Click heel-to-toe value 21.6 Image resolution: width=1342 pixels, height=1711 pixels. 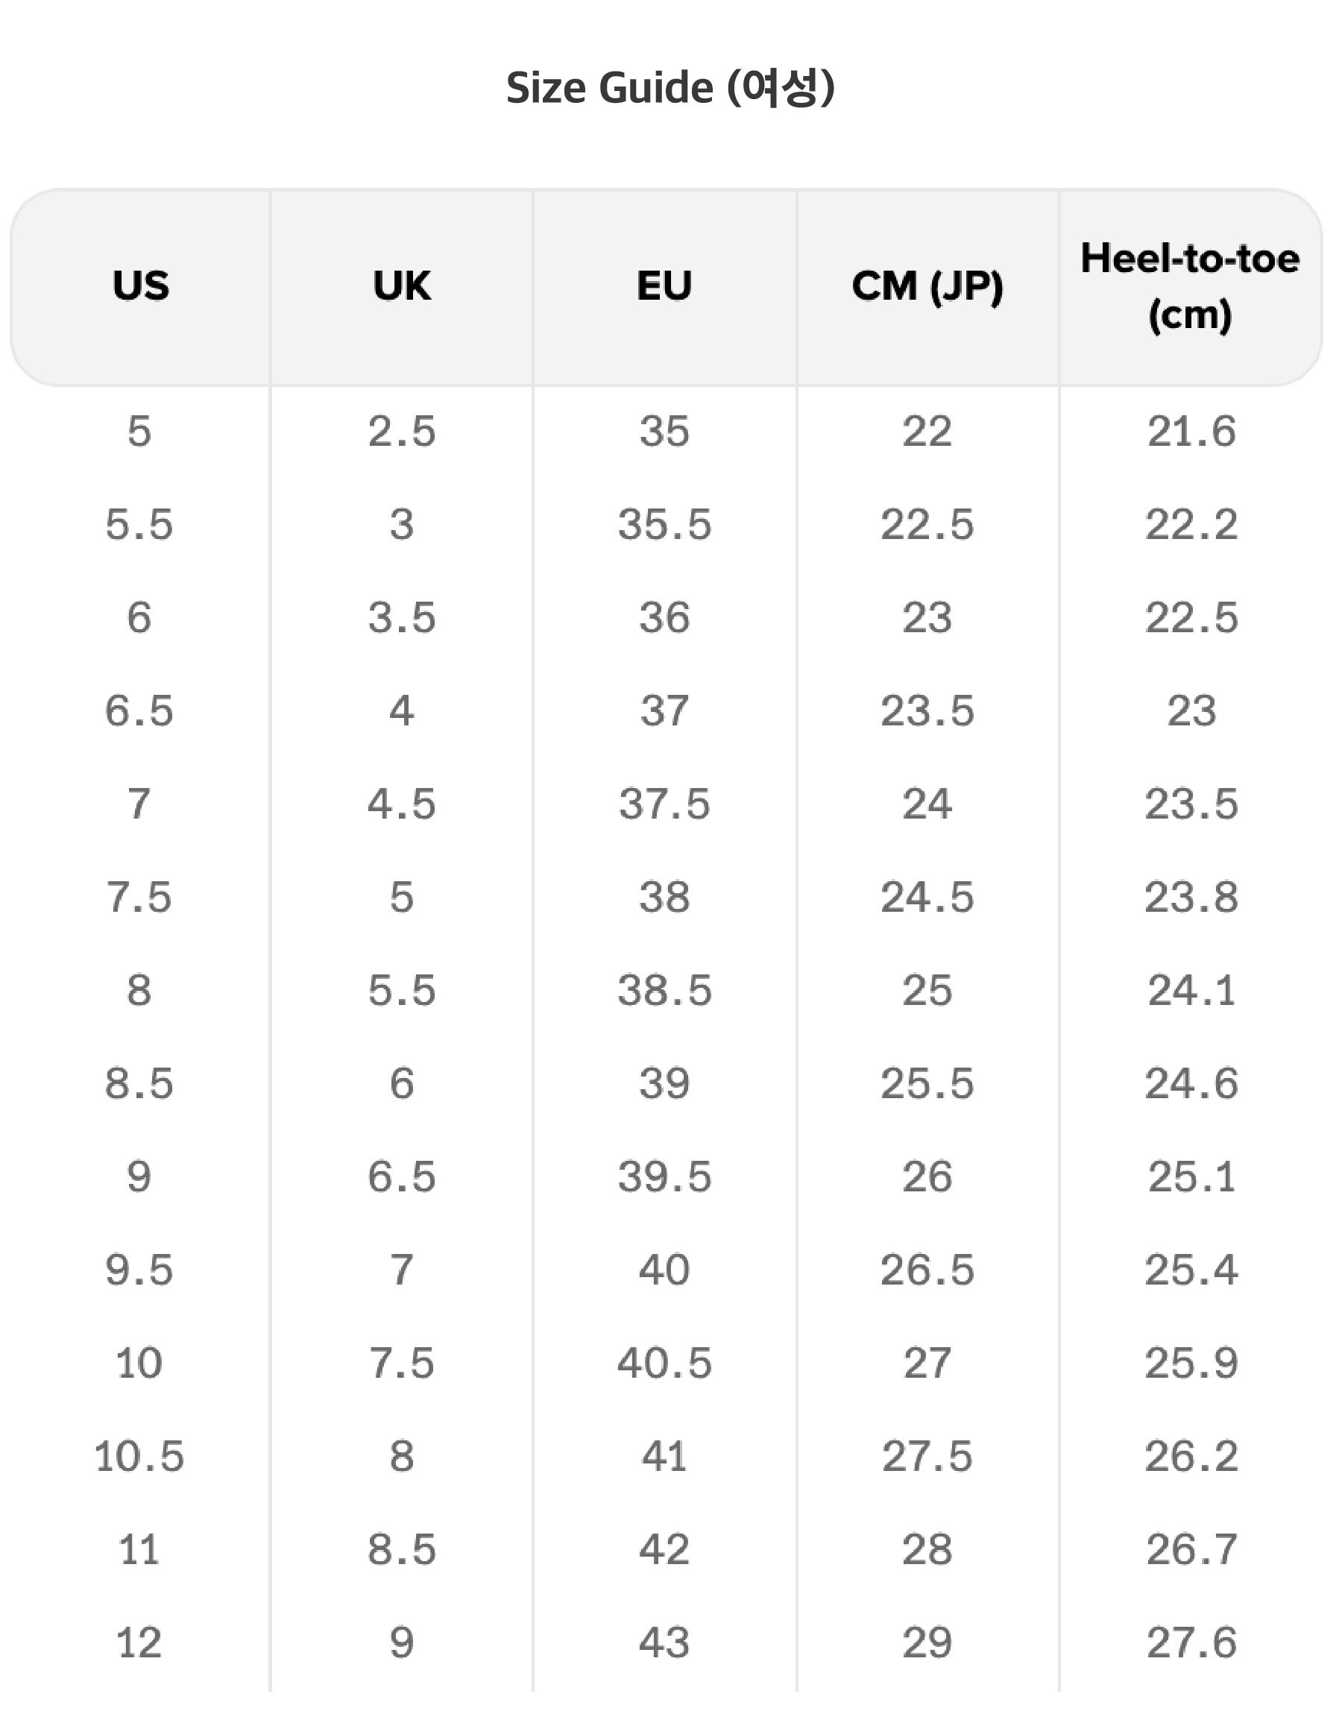click(x=1191, y=431)
